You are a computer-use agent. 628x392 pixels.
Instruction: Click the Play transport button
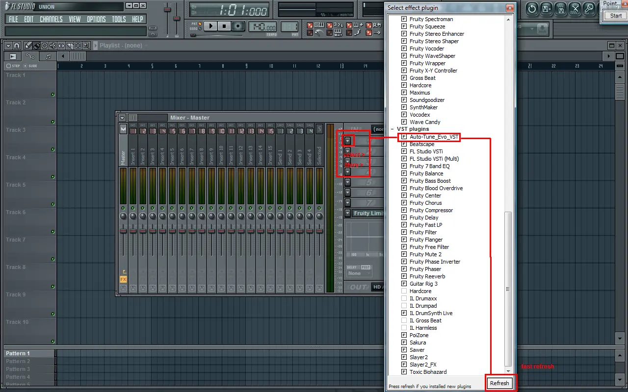click(x=210, y=26)
